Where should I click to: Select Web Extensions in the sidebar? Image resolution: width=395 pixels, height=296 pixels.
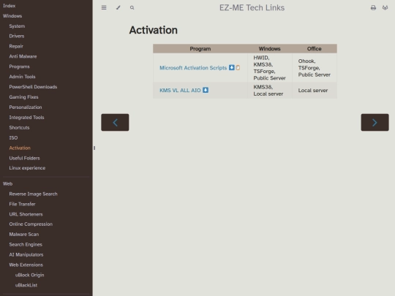click(x=26, y=265)
